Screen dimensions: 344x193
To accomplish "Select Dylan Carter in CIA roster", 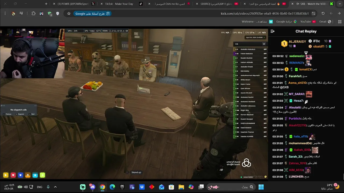I will [x=250, y=84].
